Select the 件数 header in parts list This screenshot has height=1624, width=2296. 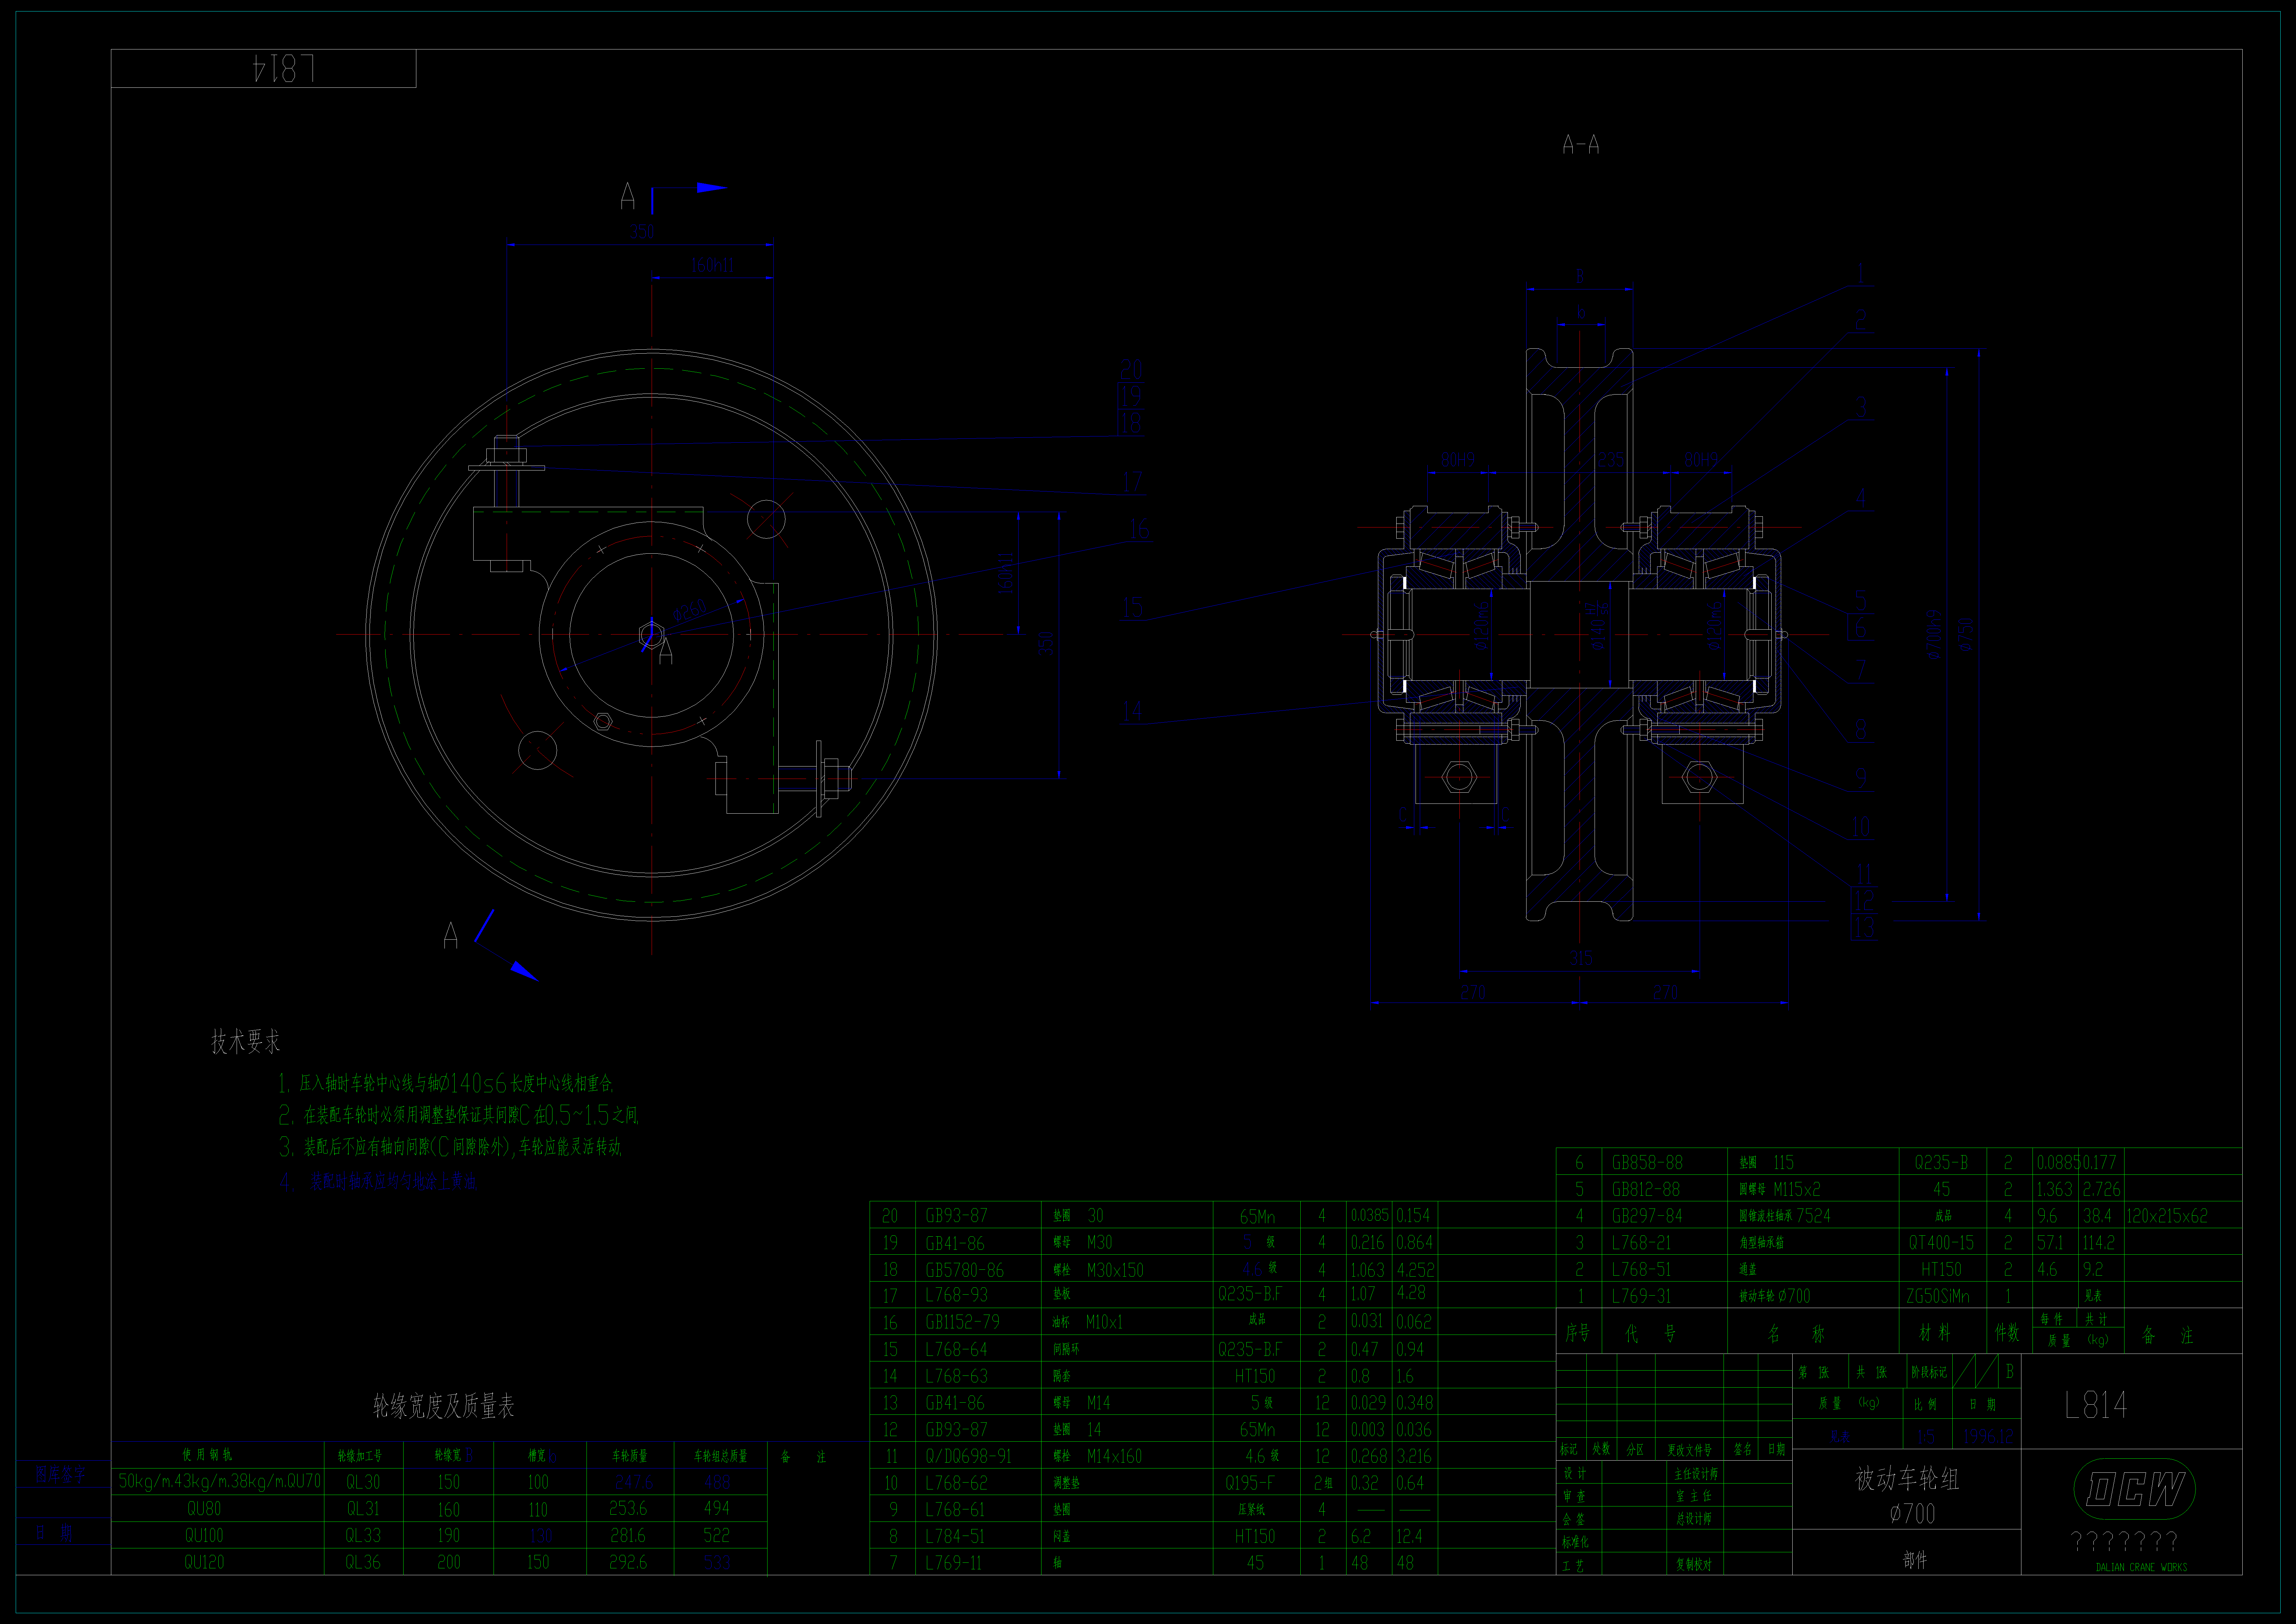pos(2007,1333)
